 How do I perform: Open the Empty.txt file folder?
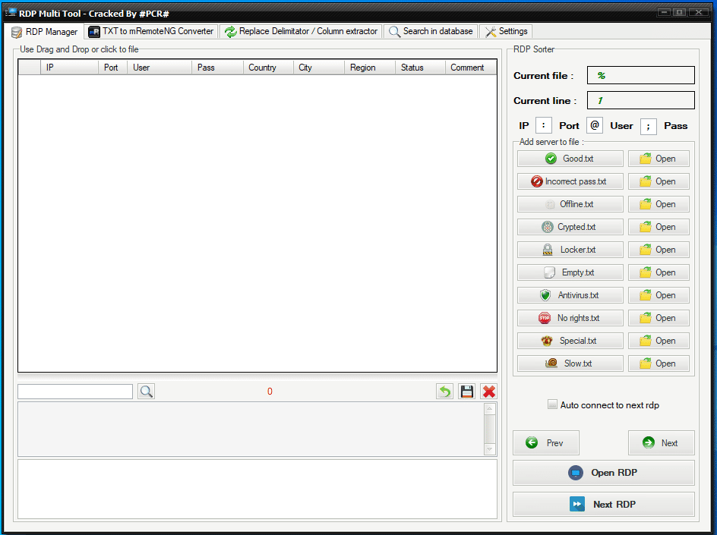[659, 272]
